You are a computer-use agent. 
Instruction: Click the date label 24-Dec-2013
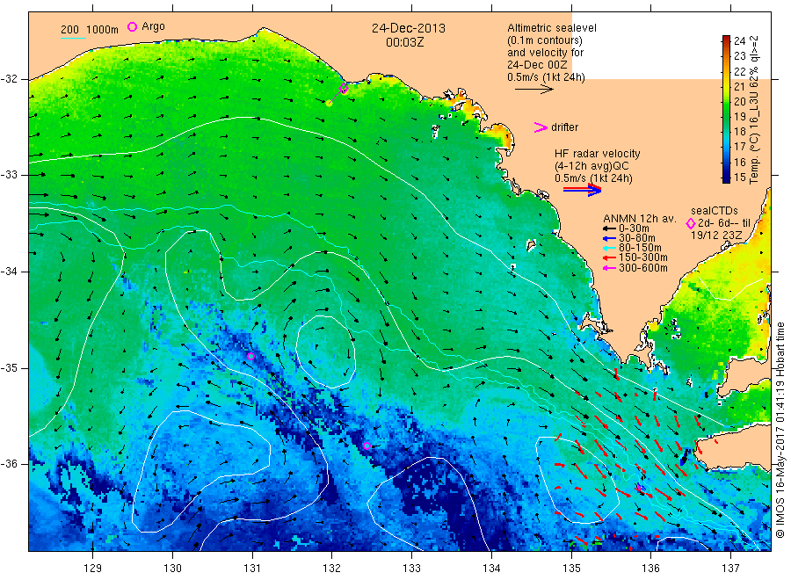tap(409, 28)
